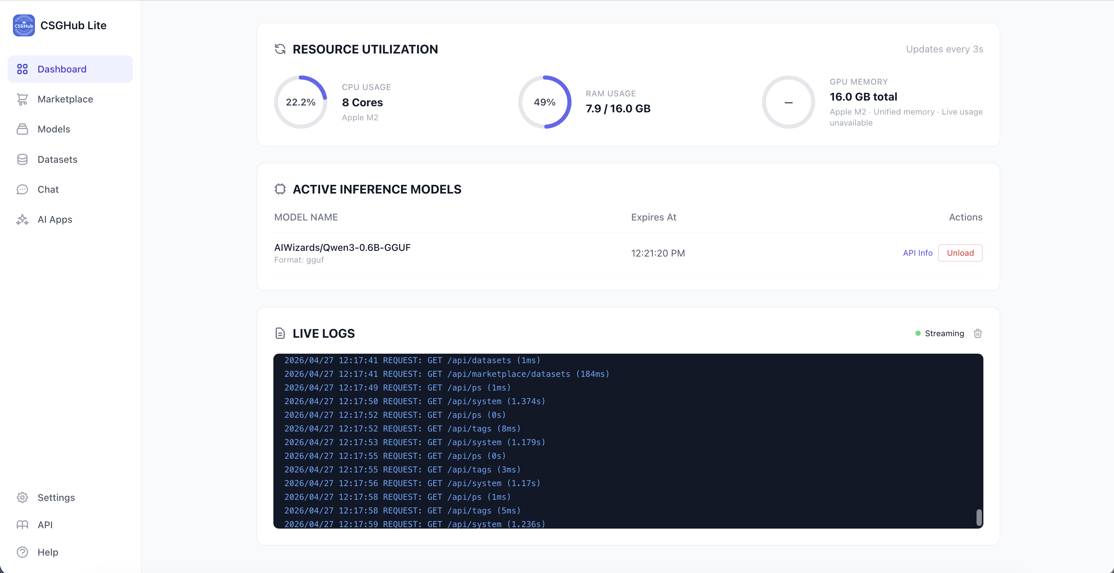Click the CSGHub logo icon

pyautogui.click(x=24, y=25)
